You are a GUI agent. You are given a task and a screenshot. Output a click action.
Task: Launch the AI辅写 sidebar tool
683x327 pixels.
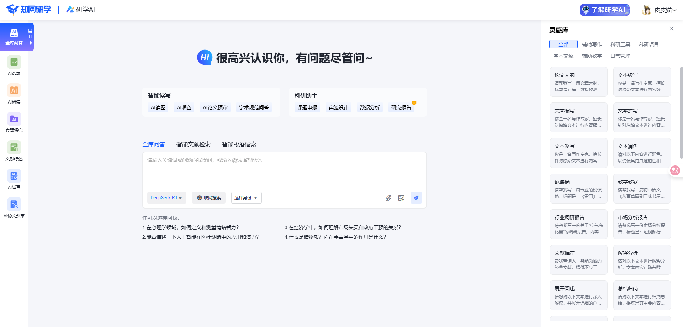[x=14, y=176]
